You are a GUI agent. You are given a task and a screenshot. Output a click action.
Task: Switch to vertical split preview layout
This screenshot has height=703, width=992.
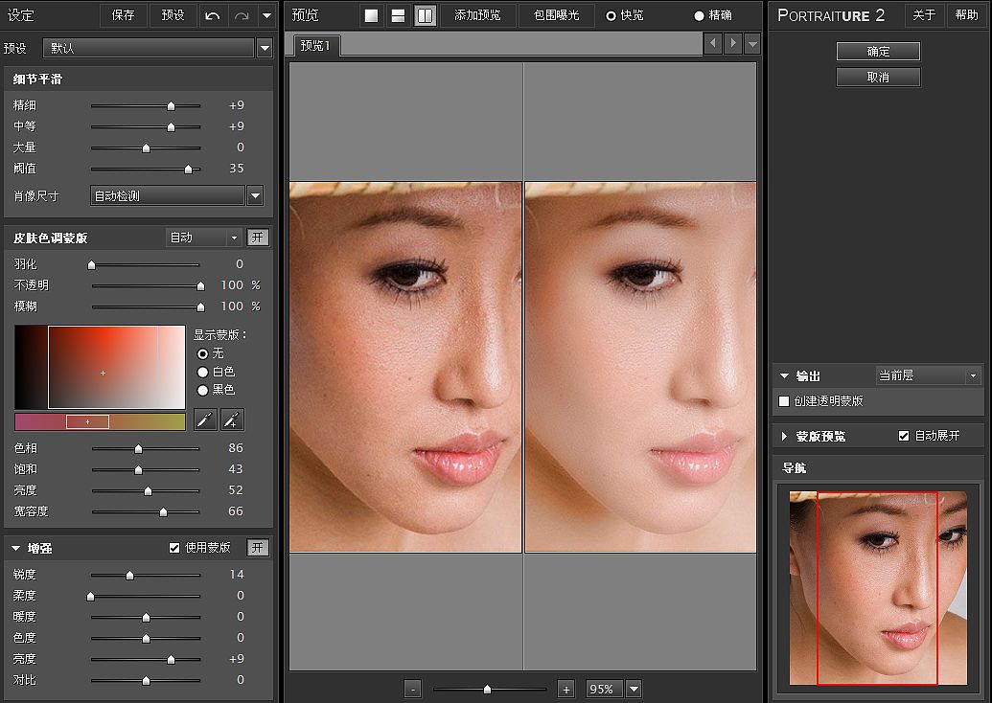click(x=425, y=15)
